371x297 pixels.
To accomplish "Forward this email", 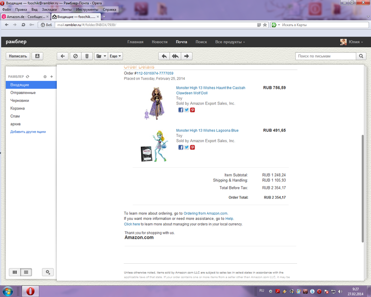I will [187, 56].
